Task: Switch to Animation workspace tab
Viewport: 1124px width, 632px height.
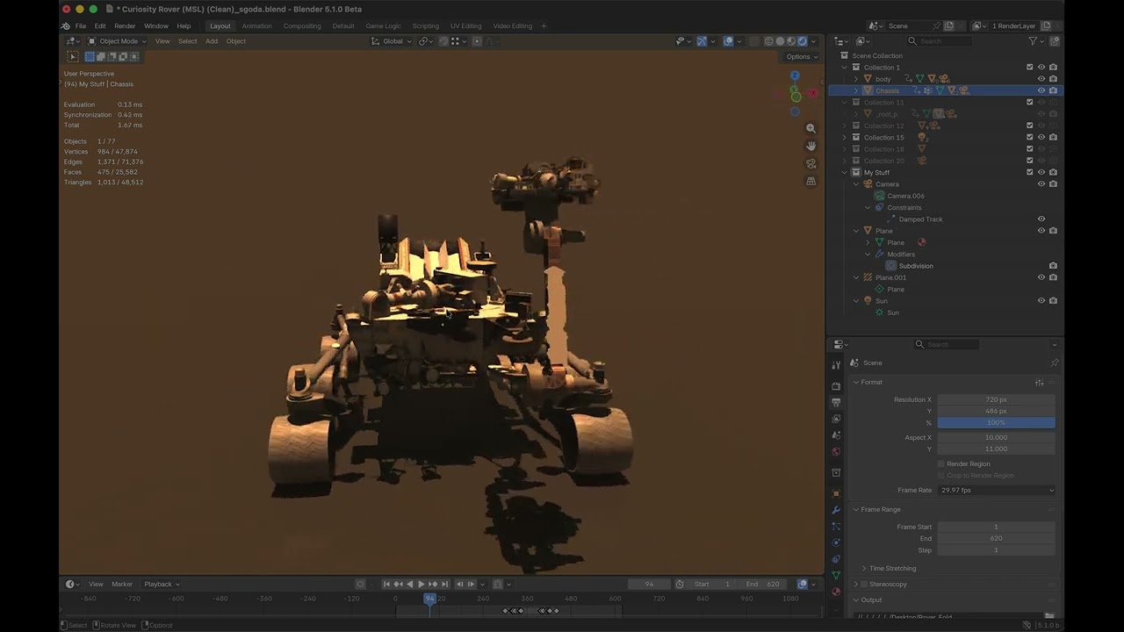Action: coord(256,25)
